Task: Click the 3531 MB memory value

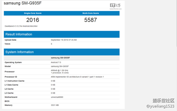Action: [x=56, y=105]
